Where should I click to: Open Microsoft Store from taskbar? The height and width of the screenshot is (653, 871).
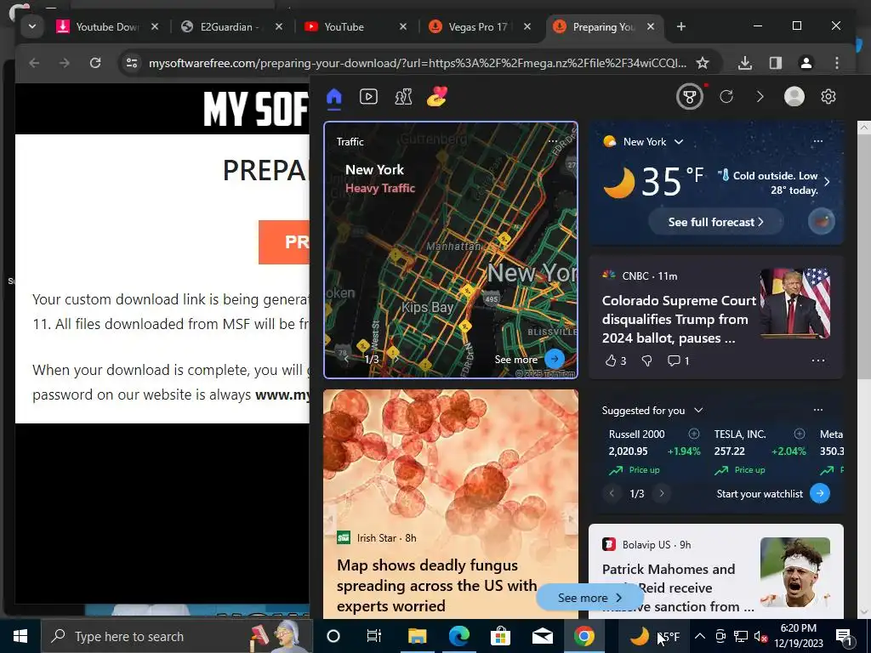(x=500, y=636)
